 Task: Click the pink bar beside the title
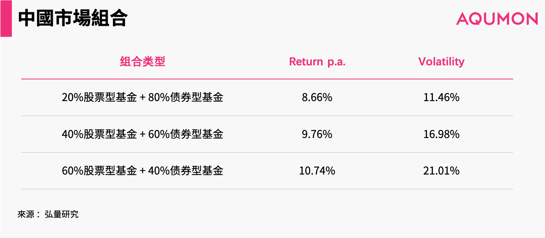6,18
